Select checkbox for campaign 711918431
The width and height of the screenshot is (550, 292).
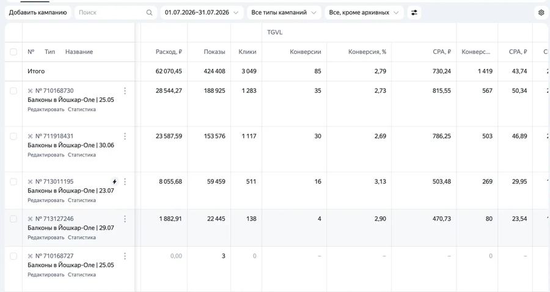(x=13, y=136)
